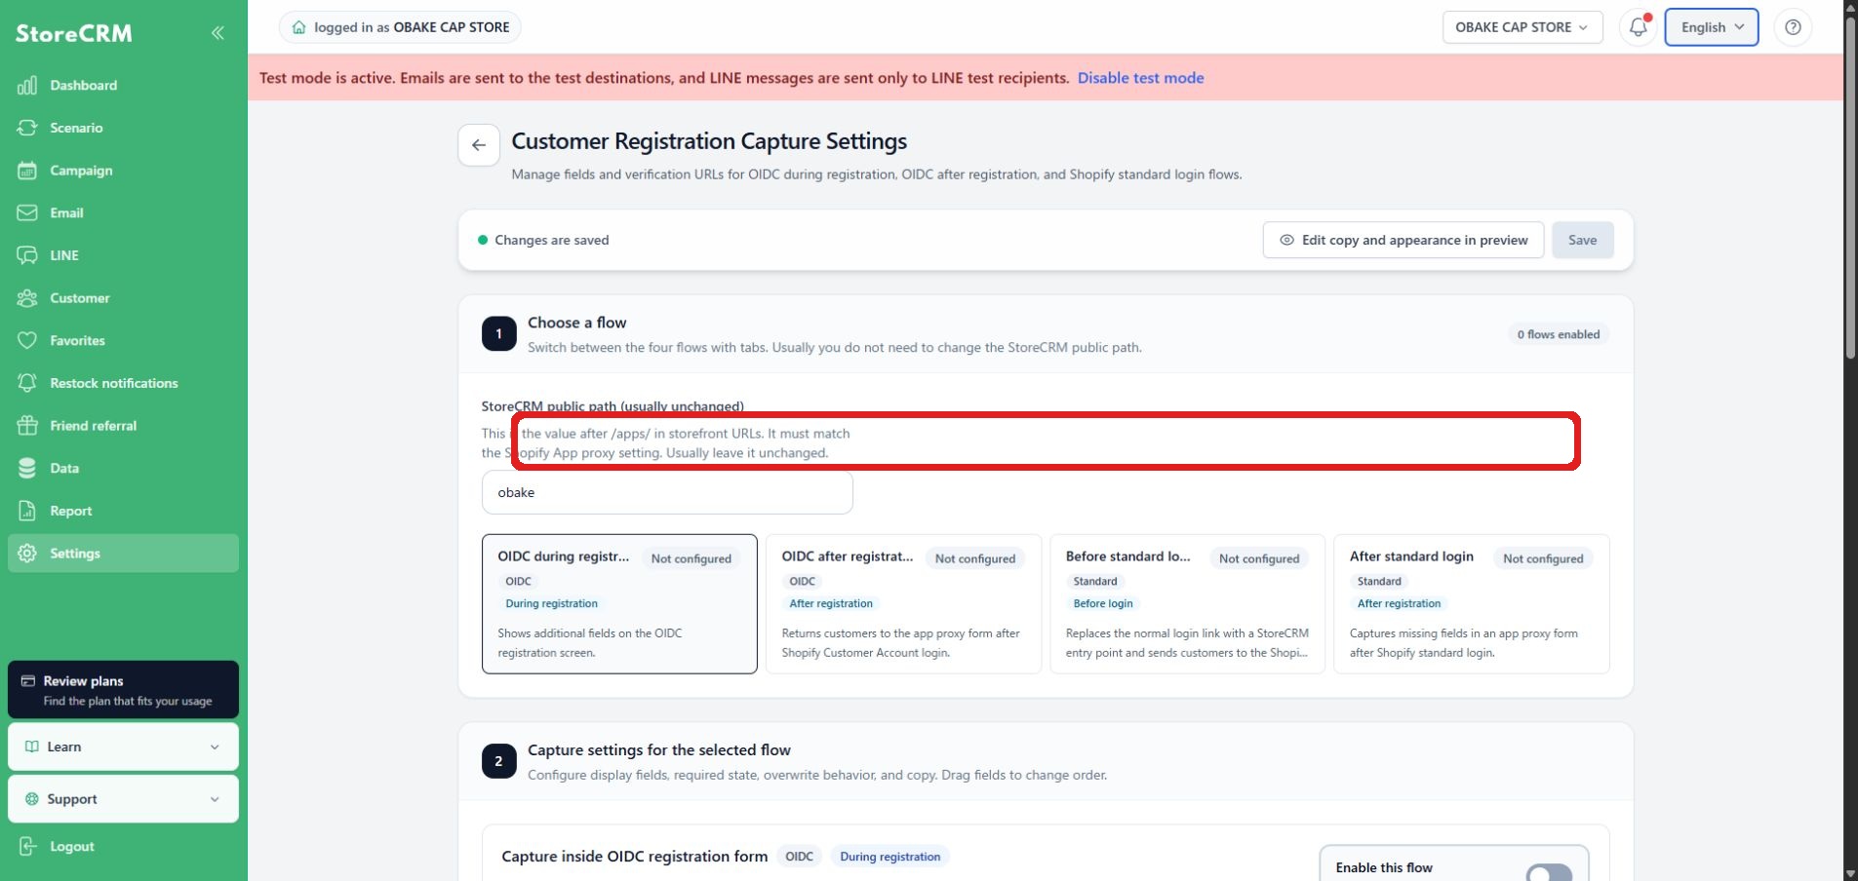
Task: Select the OIDC during registration flow tab
Action: tap(619, 603)
